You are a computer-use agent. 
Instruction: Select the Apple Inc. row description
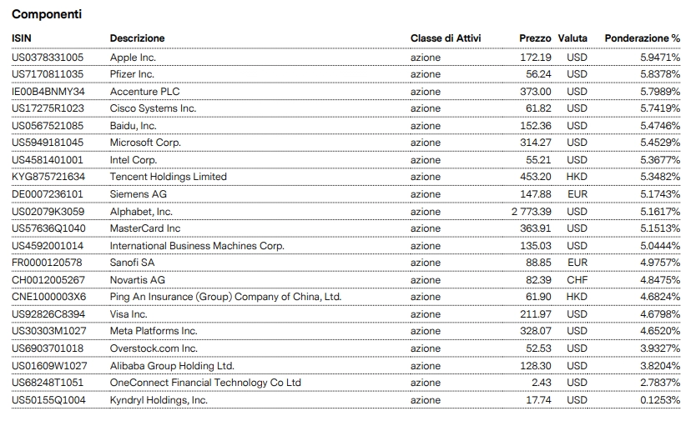[x=133, y=58]
